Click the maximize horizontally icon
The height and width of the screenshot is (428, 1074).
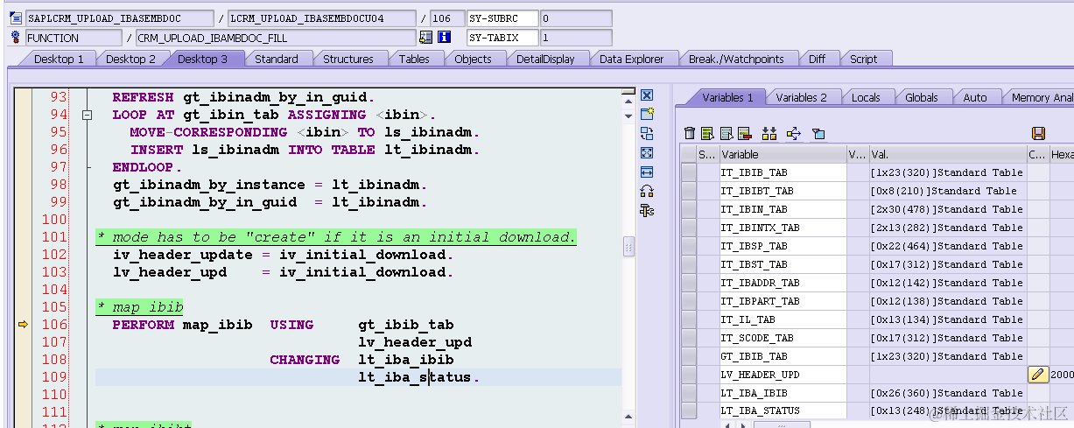coord(647,172)
